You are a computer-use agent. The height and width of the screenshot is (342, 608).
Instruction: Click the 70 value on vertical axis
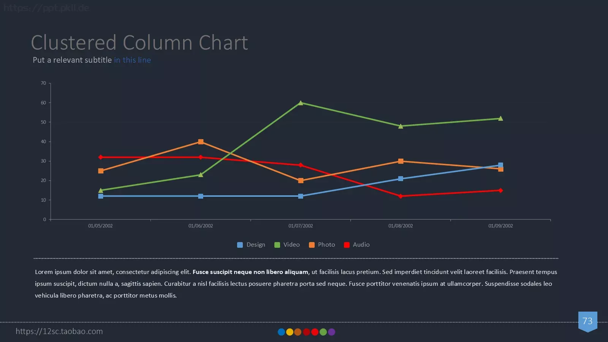pos(43,83)
